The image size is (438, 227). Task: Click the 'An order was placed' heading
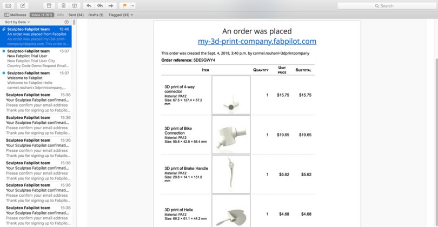point(257,31)
